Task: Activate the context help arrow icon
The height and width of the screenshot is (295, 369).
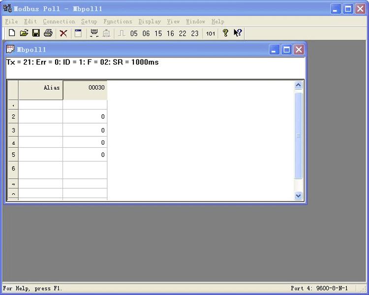Action: [238, 33]
